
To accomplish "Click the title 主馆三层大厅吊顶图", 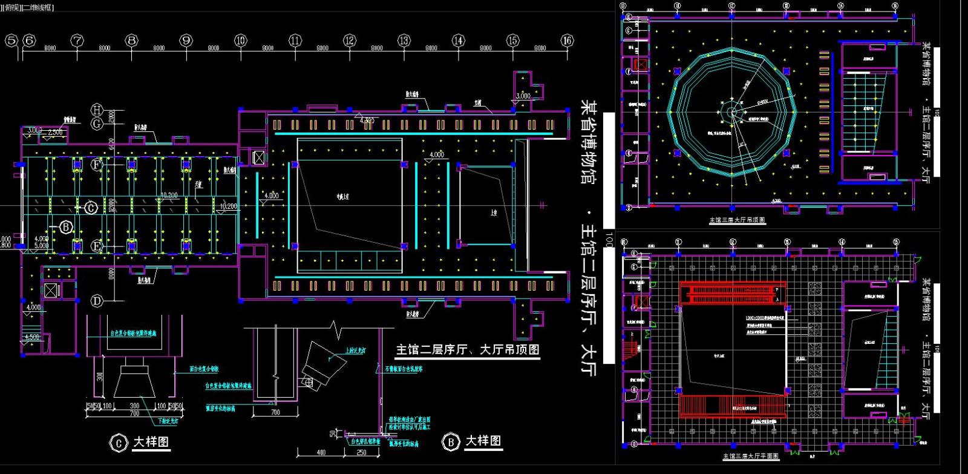I will click(x=737, y=220).
